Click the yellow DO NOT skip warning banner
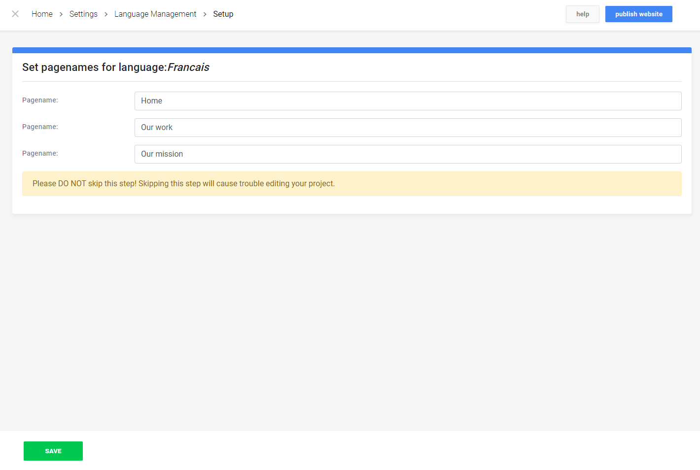Viewport: 700px width, 470px height. click(351, 184)
